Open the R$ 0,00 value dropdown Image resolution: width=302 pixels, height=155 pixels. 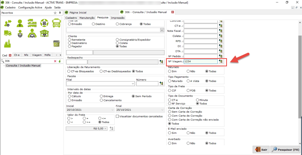pos(105,129)
